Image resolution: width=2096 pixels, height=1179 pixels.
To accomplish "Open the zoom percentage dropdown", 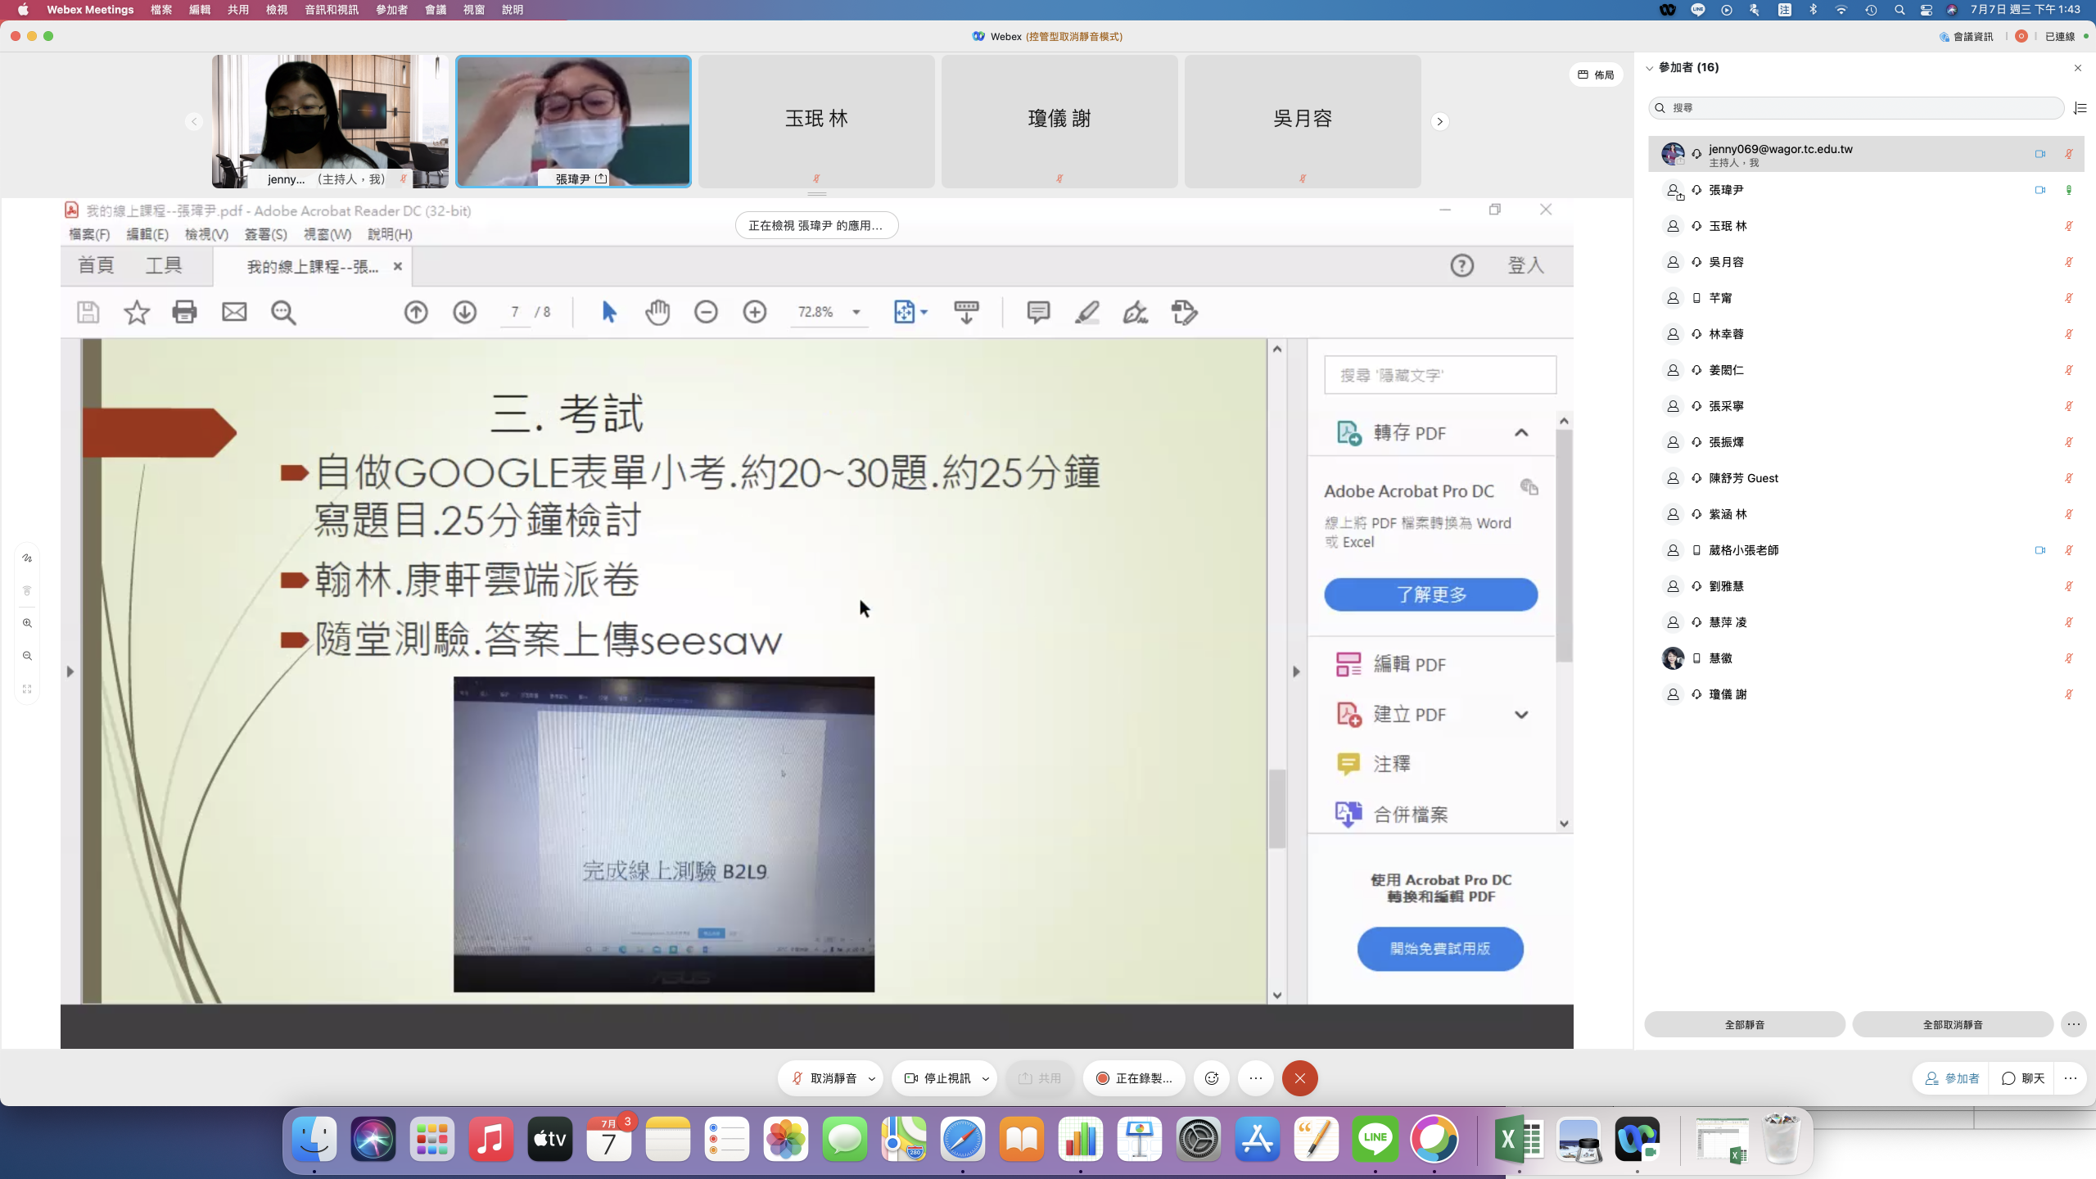I will click(x=856, y=312).
